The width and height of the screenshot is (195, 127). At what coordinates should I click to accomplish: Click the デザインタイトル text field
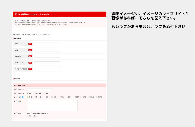tap(40, 89)
